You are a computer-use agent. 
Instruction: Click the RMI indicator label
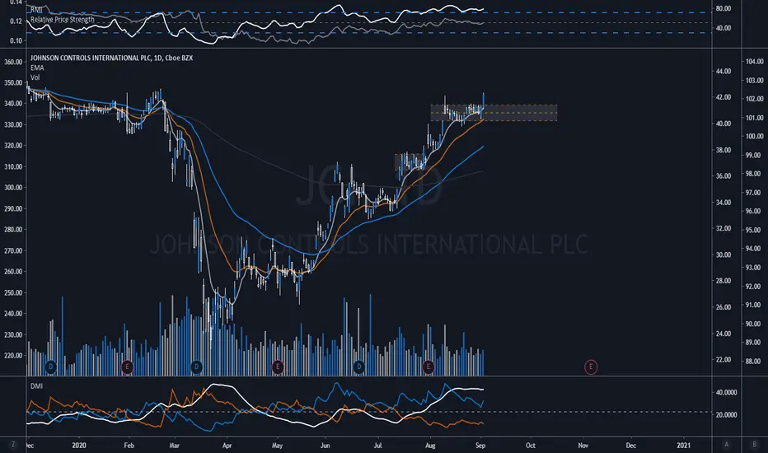(x=36, y=10)
